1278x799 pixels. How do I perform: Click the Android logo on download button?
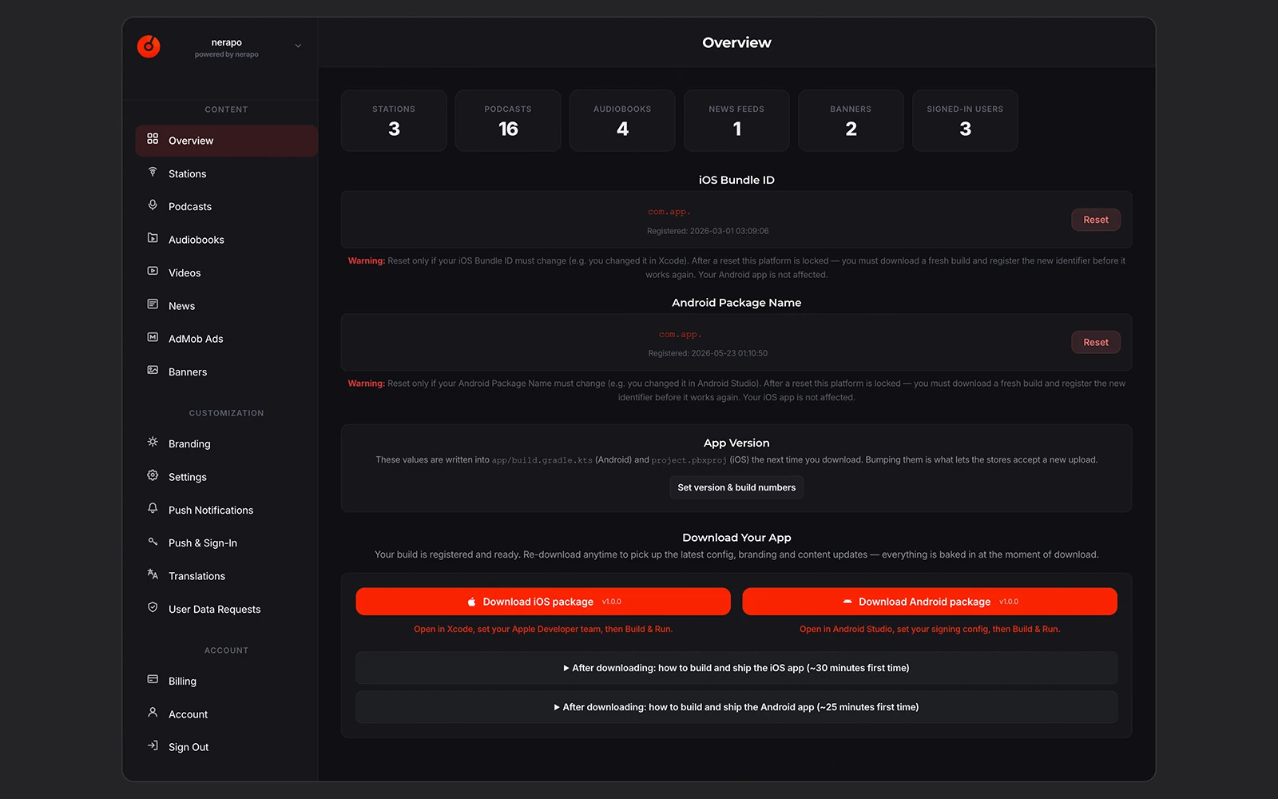[847, 602]
